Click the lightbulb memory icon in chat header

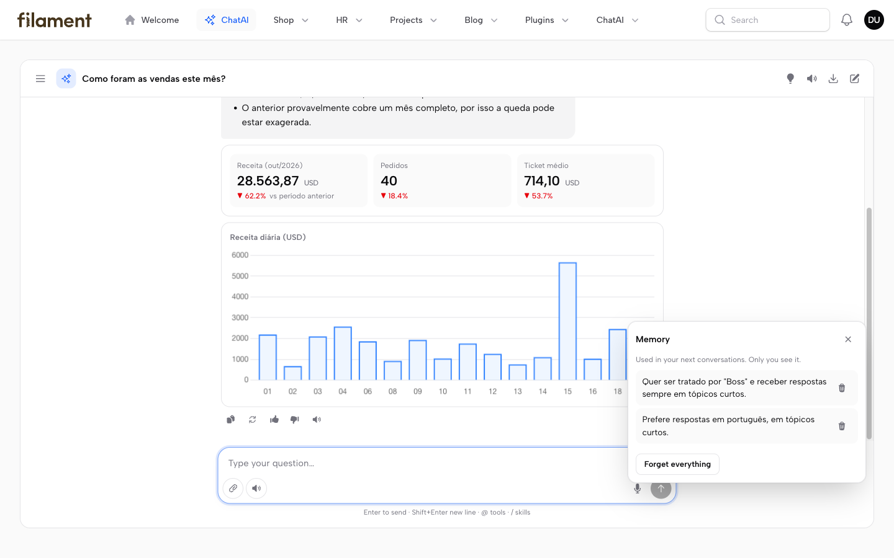[x=790, y=79]
